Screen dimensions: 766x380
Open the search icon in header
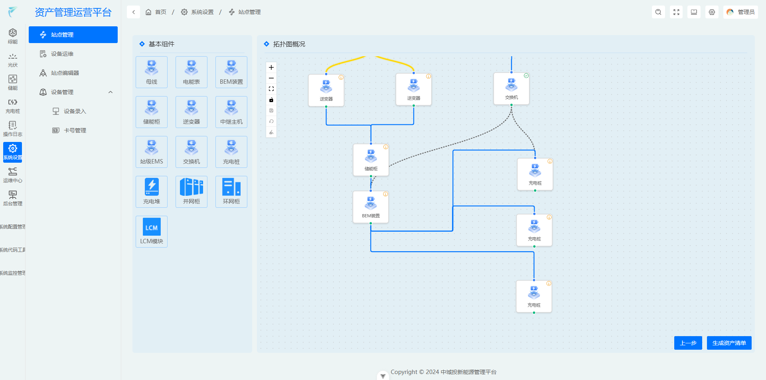coord(658,12)
